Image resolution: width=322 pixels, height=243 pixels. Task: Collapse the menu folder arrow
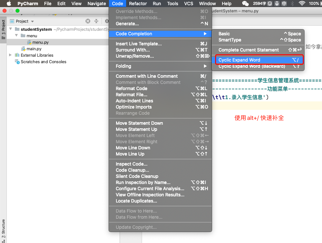(x=17, y=36)
